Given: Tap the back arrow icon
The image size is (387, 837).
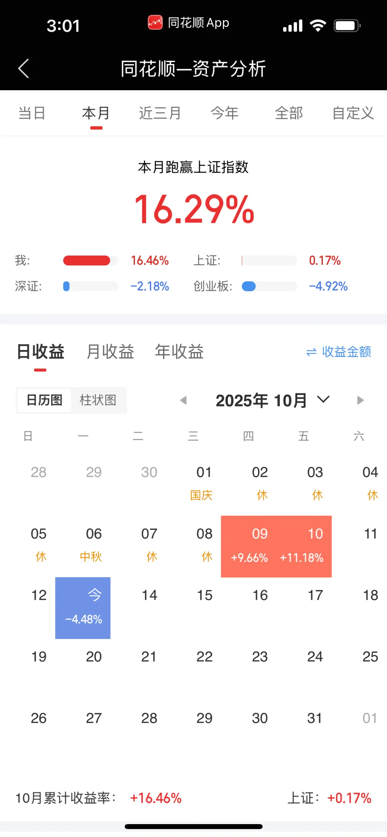Looking at the screenshot, I should pos(24,68).
